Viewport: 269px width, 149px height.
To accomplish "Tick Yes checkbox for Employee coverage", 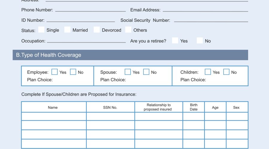I will tap(55, 72).
